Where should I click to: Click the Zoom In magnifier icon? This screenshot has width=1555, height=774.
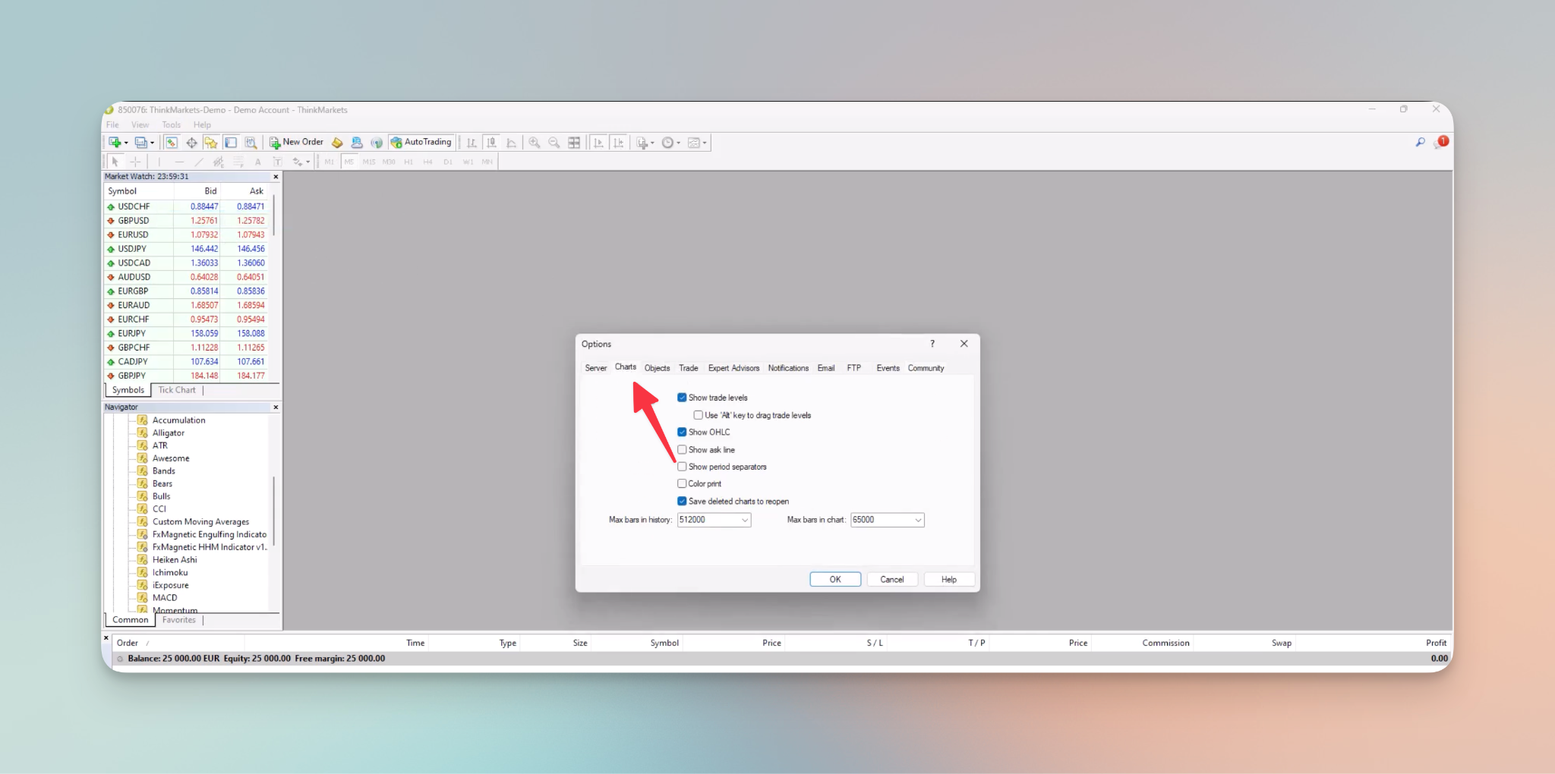(x=535, y=142)
